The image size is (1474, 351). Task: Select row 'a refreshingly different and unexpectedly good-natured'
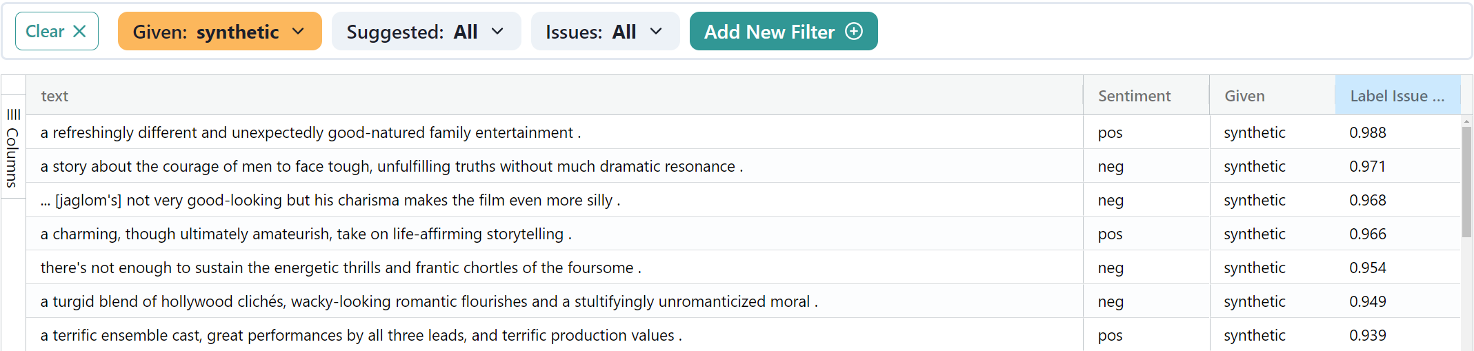point(744,132)
